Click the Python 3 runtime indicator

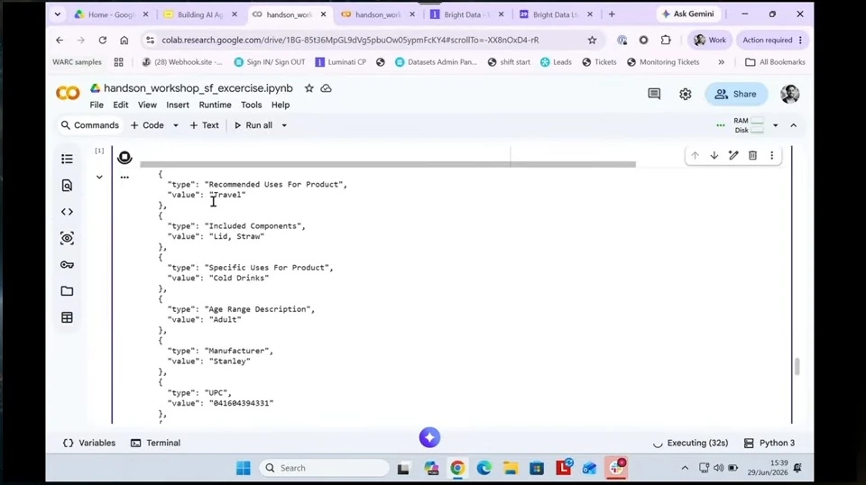click(x=769, y=443)
